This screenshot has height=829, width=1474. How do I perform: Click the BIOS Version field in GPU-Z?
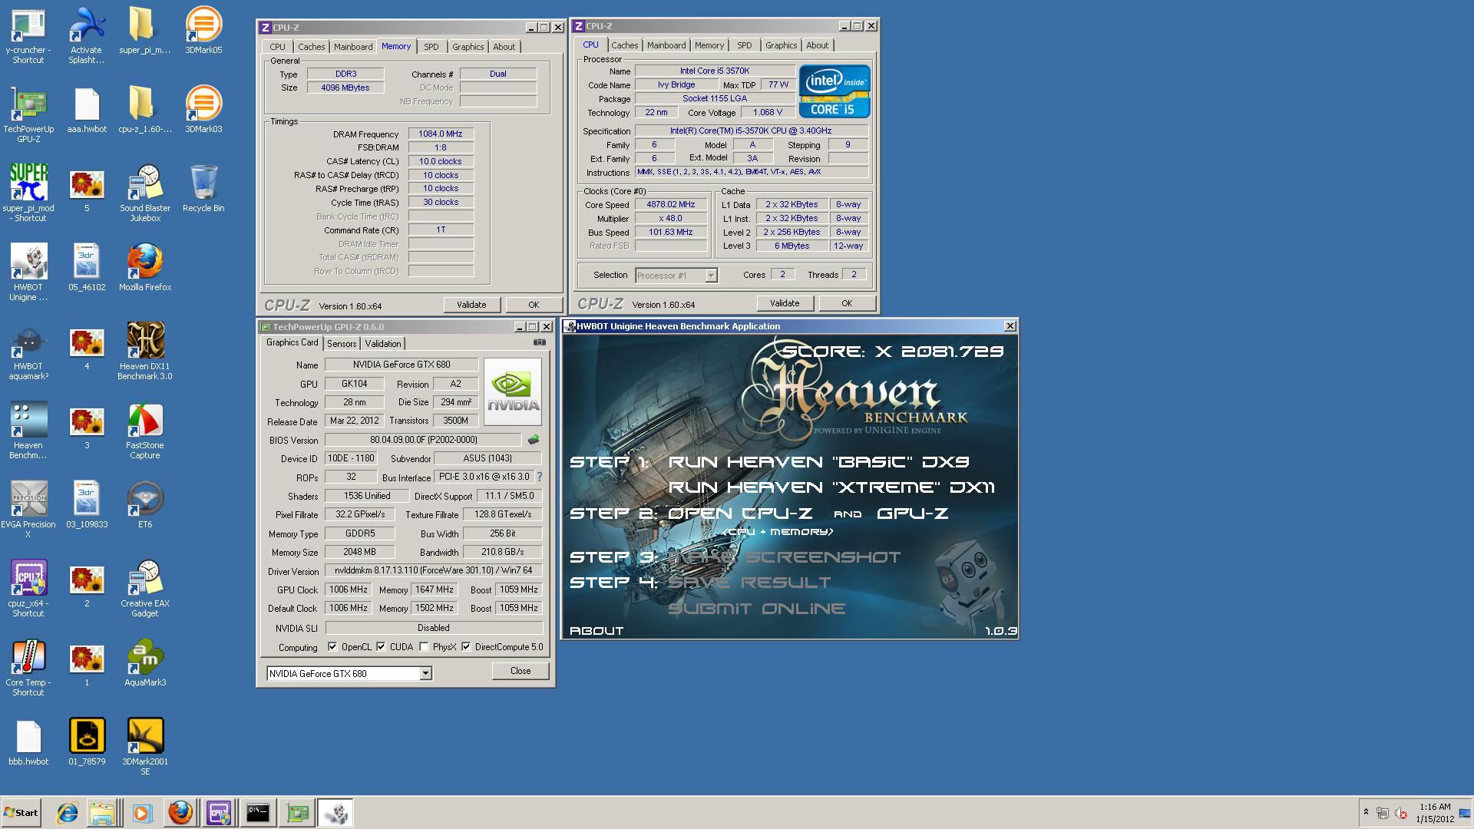tap(423, 440)
